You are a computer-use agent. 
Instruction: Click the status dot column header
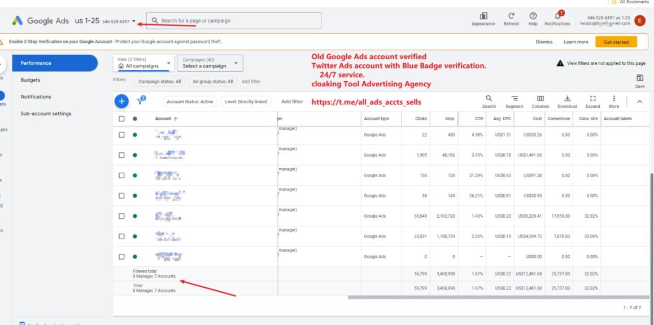click(x=135, y=118)
